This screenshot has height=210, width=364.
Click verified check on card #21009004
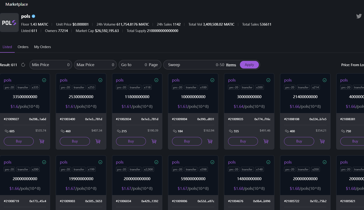coord(212,80)
